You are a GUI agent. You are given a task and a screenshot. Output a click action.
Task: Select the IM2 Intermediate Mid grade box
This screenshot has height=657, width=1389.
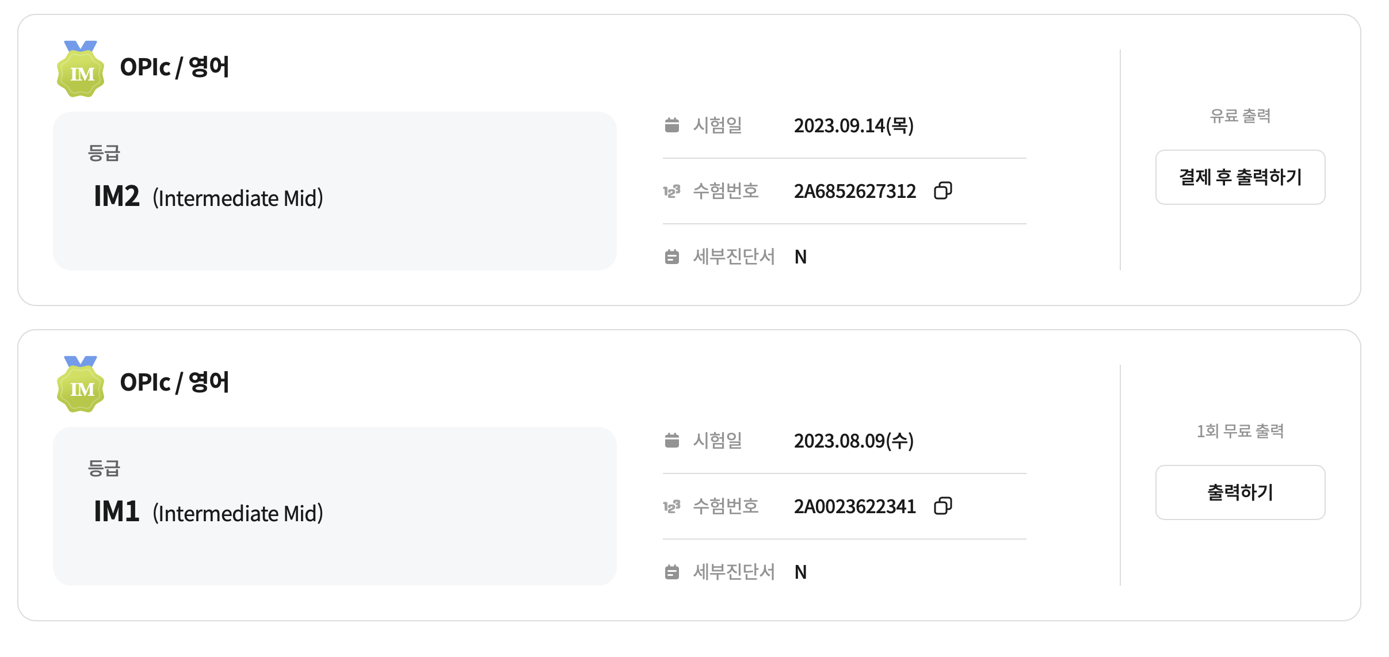point(335,191)
